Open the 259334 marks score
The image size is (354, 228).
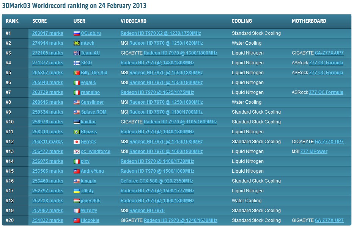48,112
